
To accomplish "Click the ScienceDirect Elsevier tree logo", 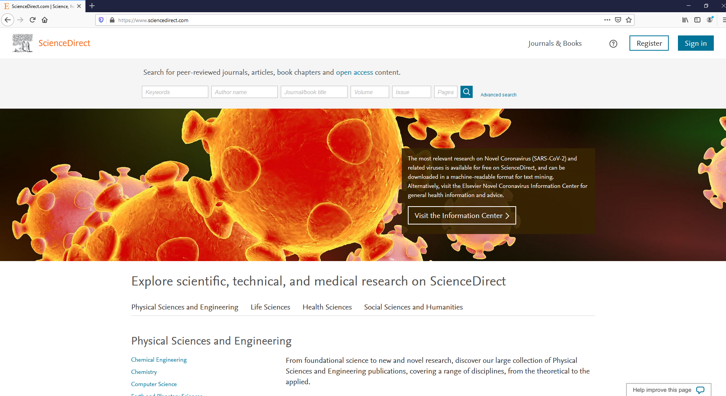I will click(x=23, y=43).
